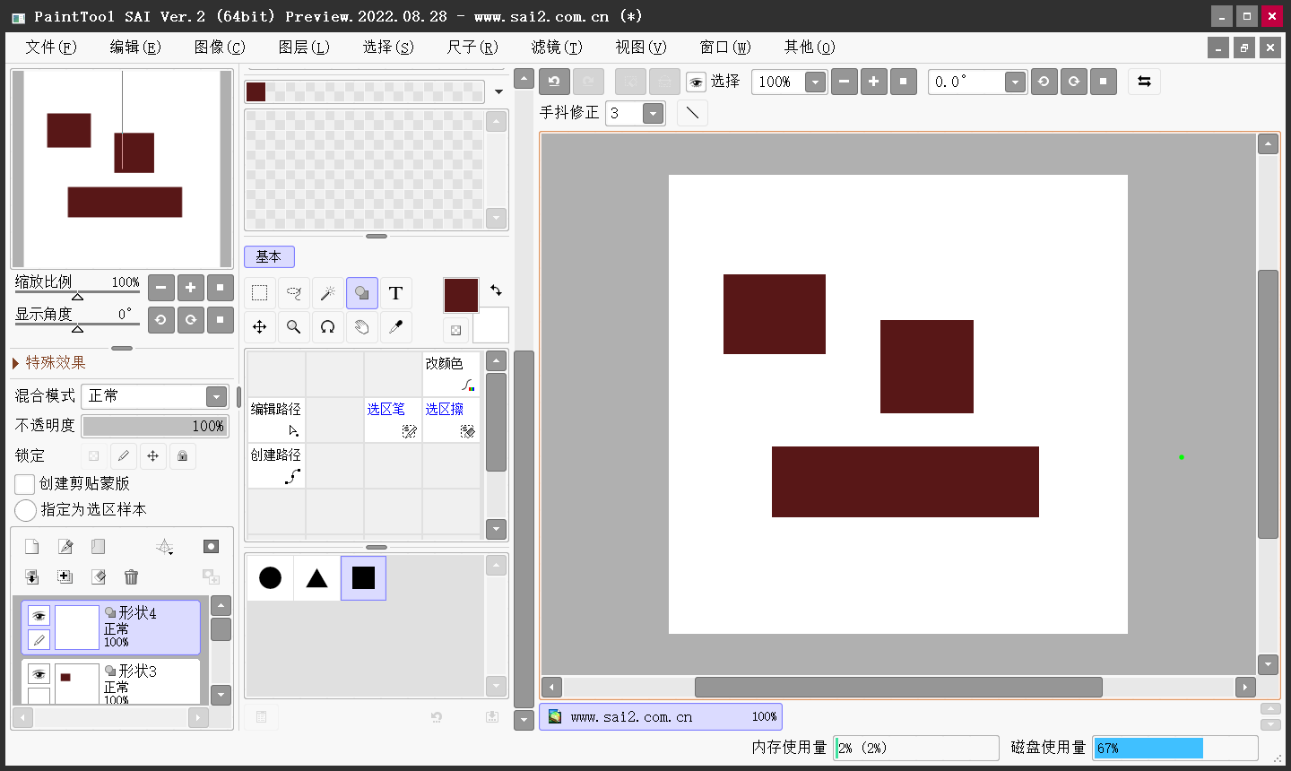Image resolution: width=1291 pixels, height=771 pixels.
Task: Select the hand pan tool
Action: coord(361,327)
